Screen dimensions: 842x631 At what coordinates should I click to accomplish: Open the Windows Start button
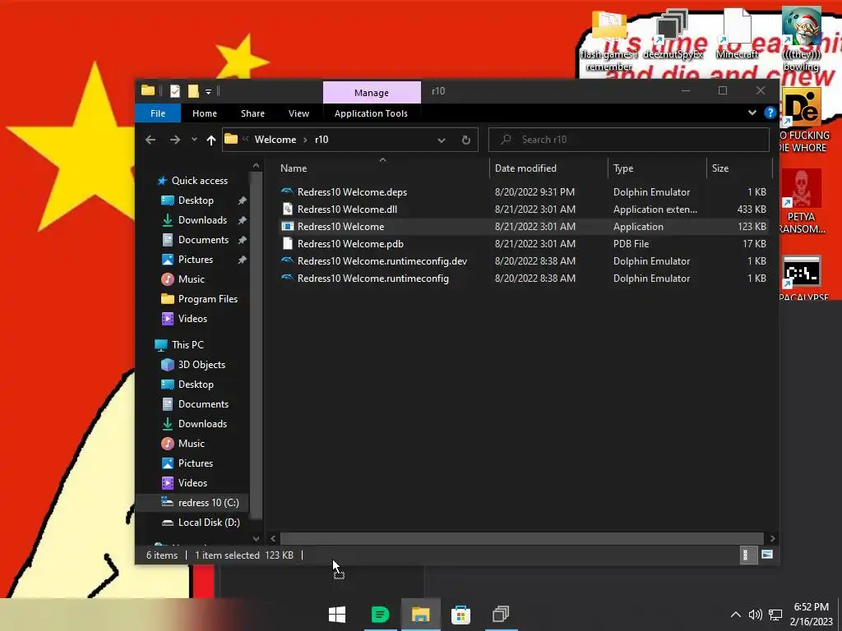pyautogui.click(x=336, y=615)
